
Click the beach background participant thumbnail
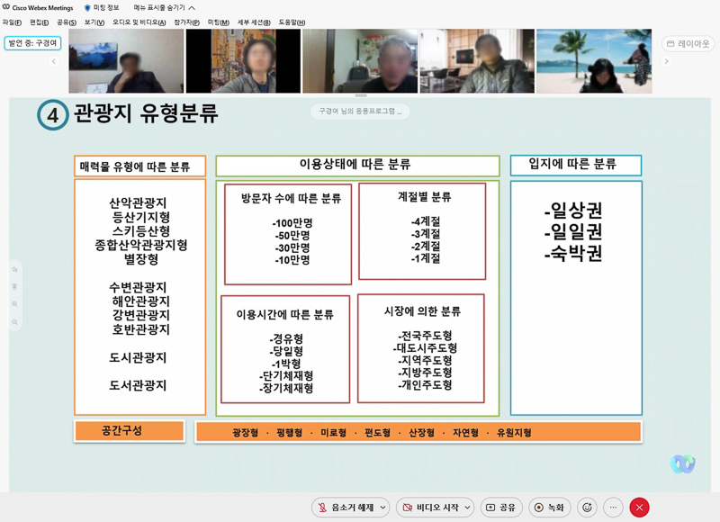(x=591, y=58)
